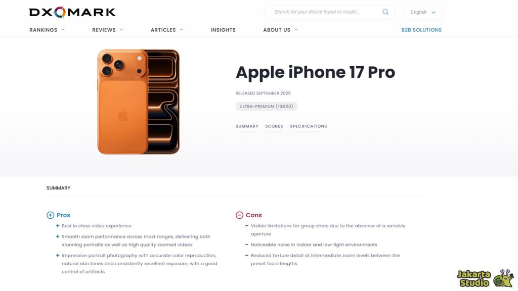The height and width of the screenshot is (291, 518).
Task: Expand the Rankings menu chevron
Action: tap(63, 30)
